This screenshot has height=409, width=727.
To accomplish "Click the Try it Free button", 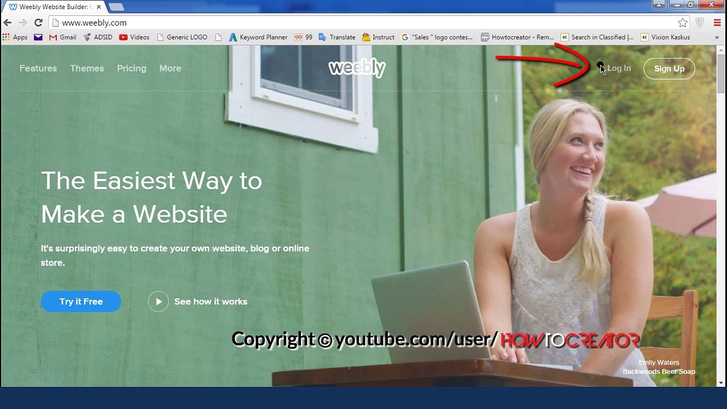I will point(81,302).
